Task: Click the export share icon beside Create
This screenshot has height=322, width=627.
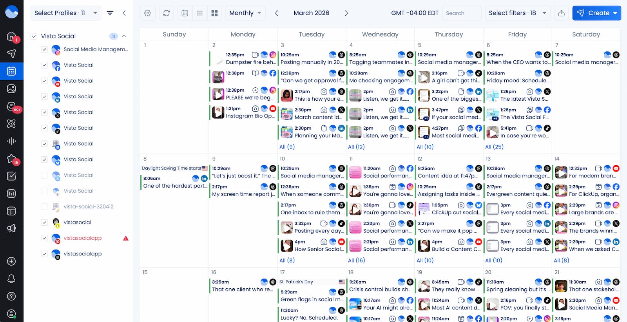Action: tap(561, 13)
